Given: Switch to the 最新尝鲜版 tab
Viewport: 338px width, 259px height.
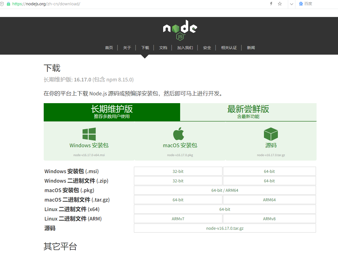Looking at the screenshot, I should pyautogui.click(x=248, y=112).
